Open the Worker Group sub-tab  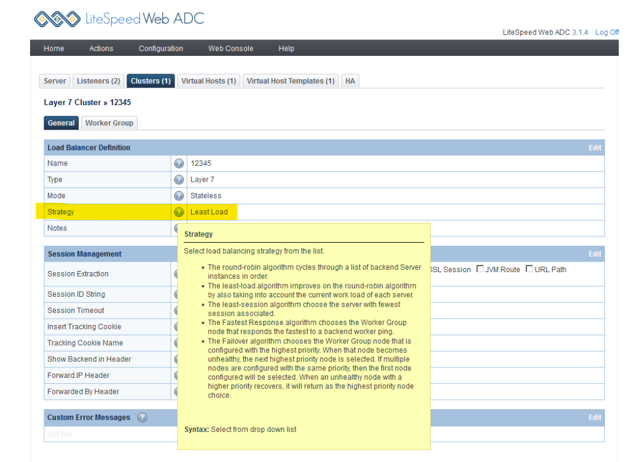click(109, 123)
